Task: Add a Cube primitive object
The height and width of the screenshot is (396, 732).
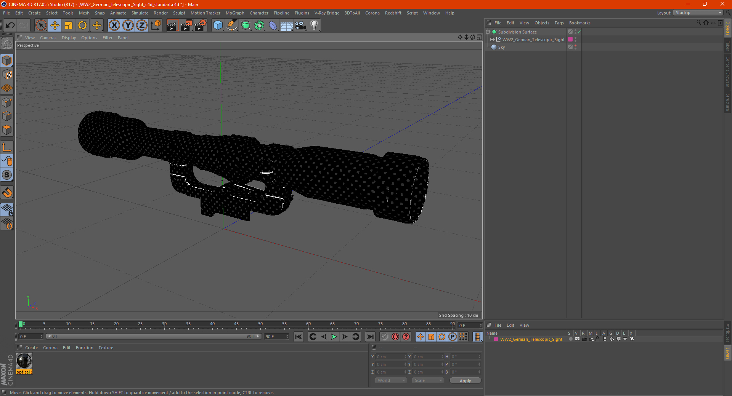Action: click(x=218, y=26)
